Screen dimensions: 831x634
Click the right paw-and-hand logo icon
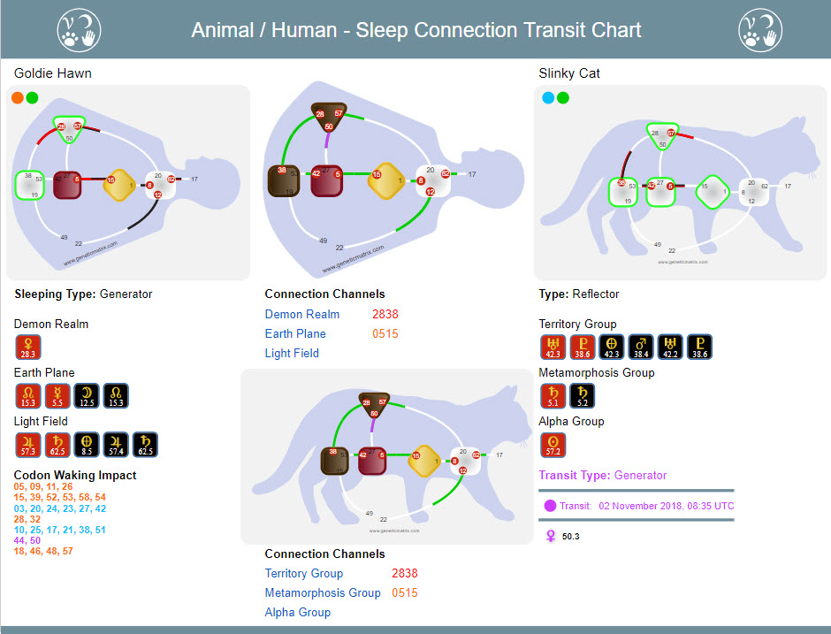point(760,30)
